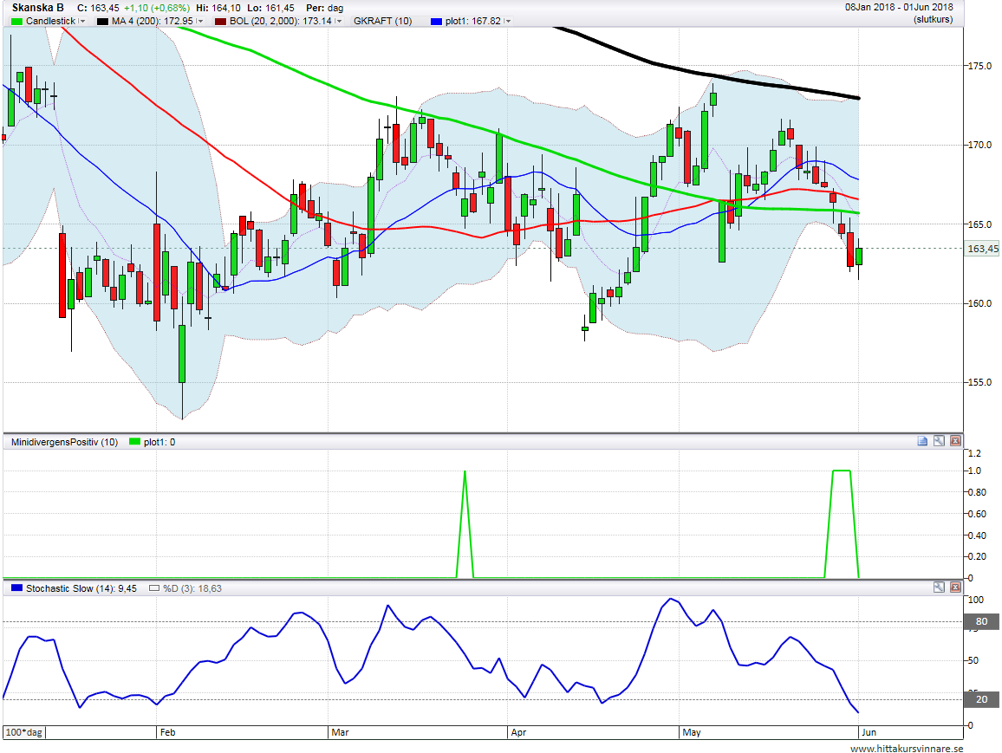Click the 165.0 price axis label
Screen dimensions: 1002x753
coord(979,224)
